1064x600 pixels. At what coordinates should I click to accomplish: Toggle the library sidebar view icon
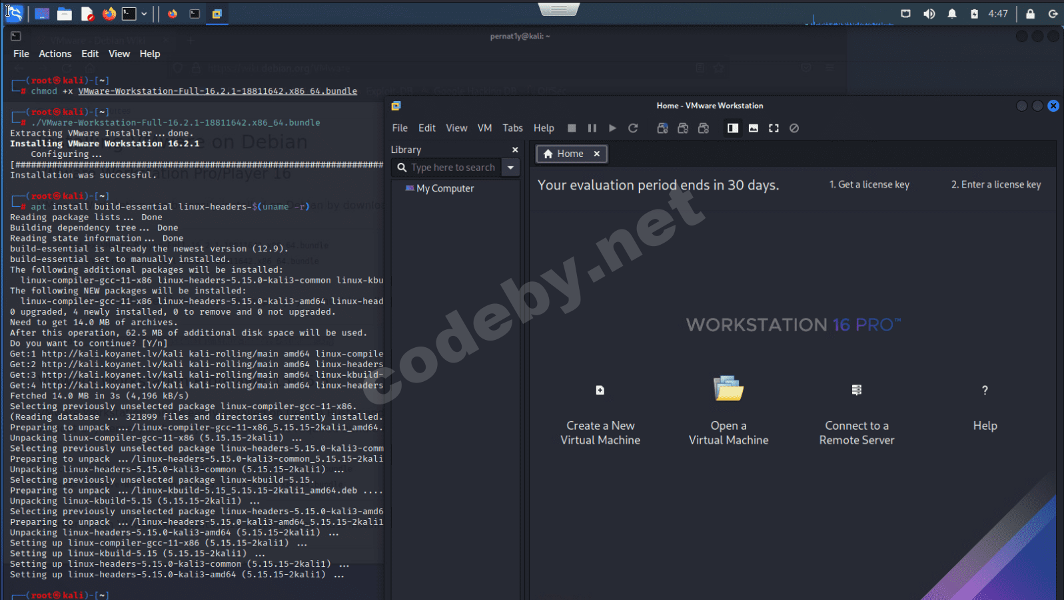733,128
